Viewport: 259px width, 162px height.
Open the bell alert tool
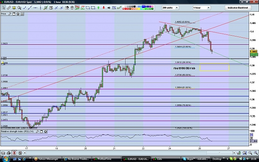[x=14, y=7]
